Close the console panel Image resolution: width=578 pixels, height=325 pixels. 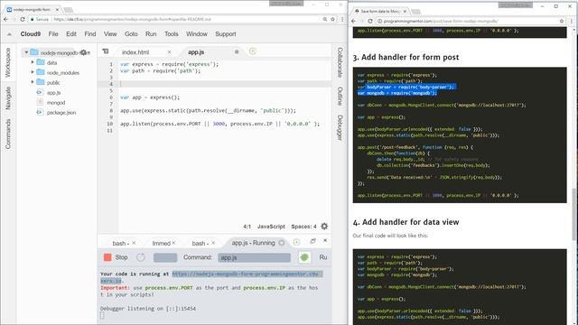pos(325,240)
